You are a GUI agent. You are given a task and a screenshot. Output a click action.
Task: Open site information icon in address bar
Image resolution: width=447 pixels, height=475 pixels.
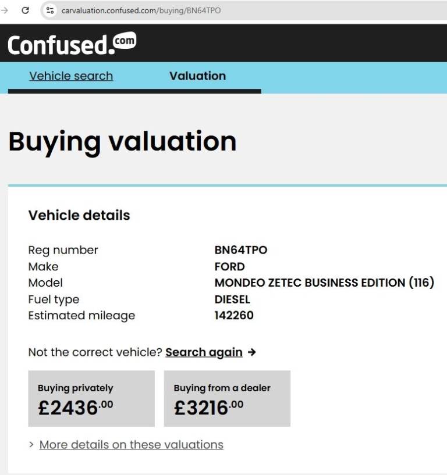(x=50, y=10)
